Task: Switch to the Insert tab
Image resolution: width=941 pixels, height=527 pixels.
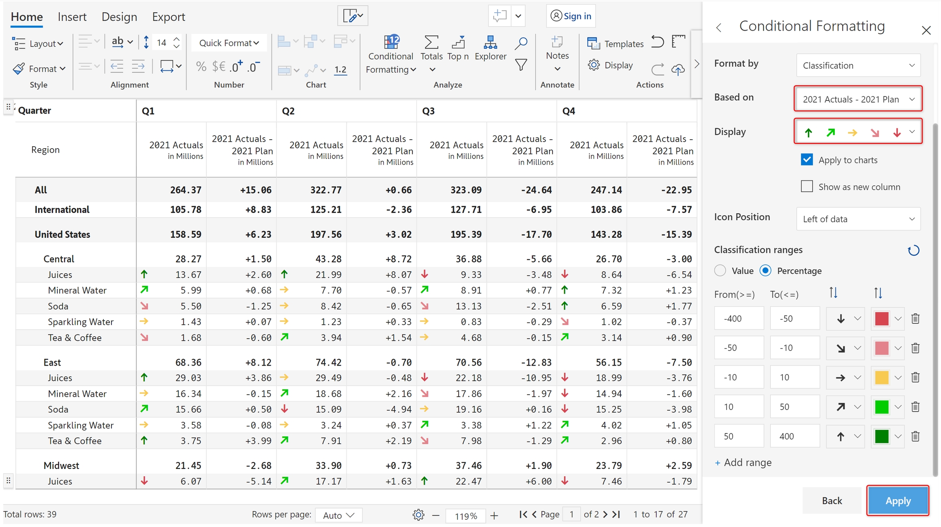Action: pos(72,17)
